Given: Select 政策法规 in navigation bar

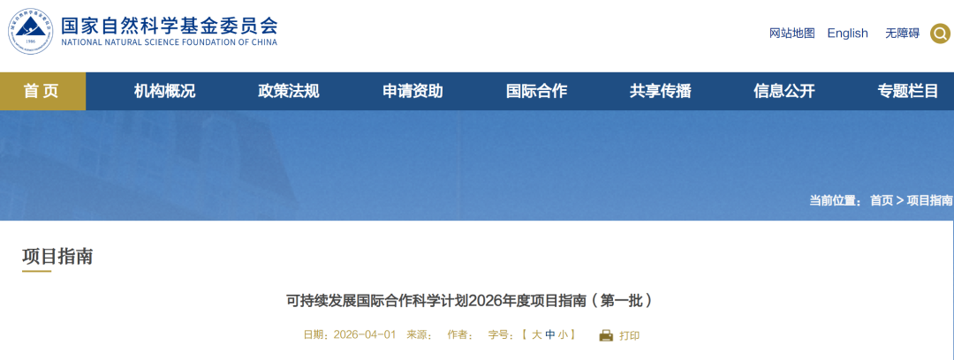Looking at the screenshot, I should click(288, 91).
